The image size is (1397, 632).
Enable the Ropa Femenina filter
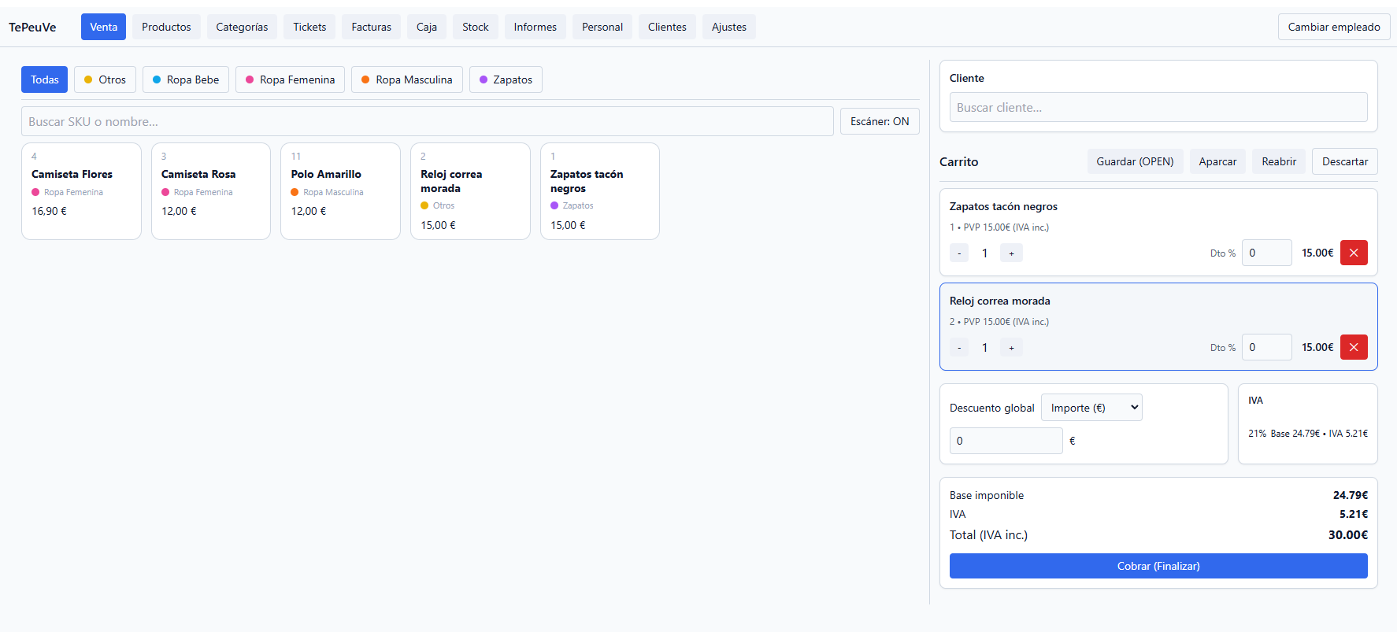coord(290,79)
